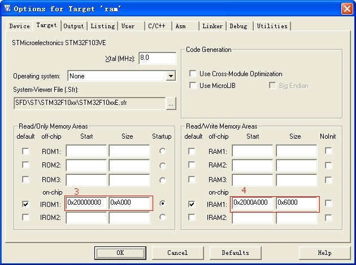Go to the Linker tab
Image resolution: width=356 pixels, height=265 pixels.
coord(212,26)
